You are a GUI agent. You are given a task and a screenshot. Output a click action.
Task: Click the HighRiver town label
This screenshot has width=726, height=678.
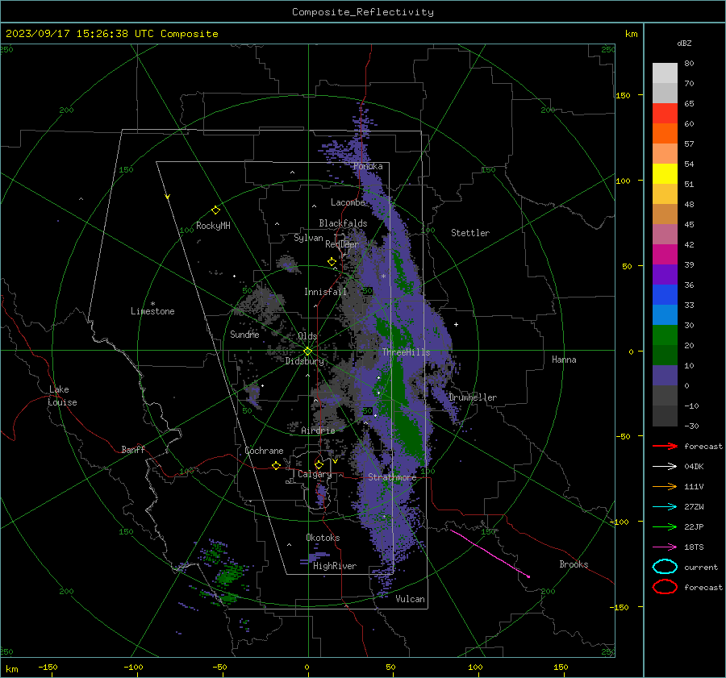tap(335, 566)
